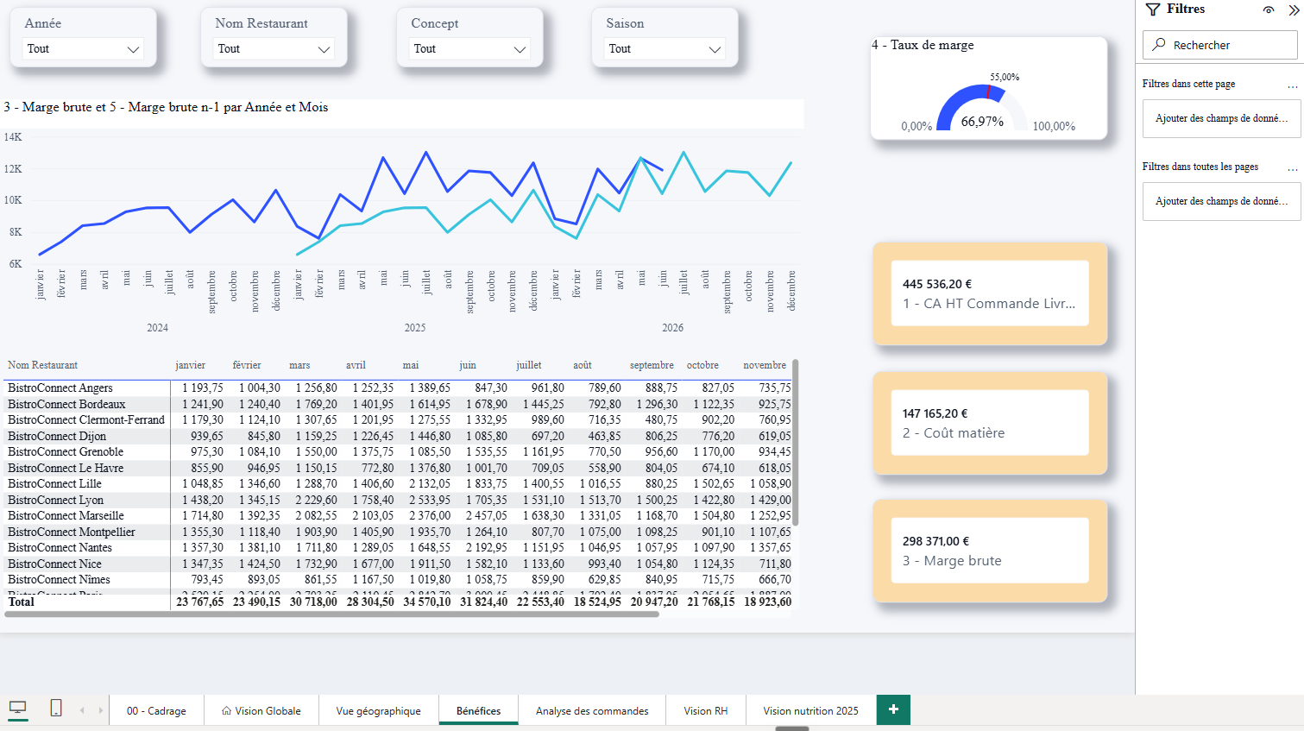Click the 2 457,05 cell in Marseille row

(487, 516)
